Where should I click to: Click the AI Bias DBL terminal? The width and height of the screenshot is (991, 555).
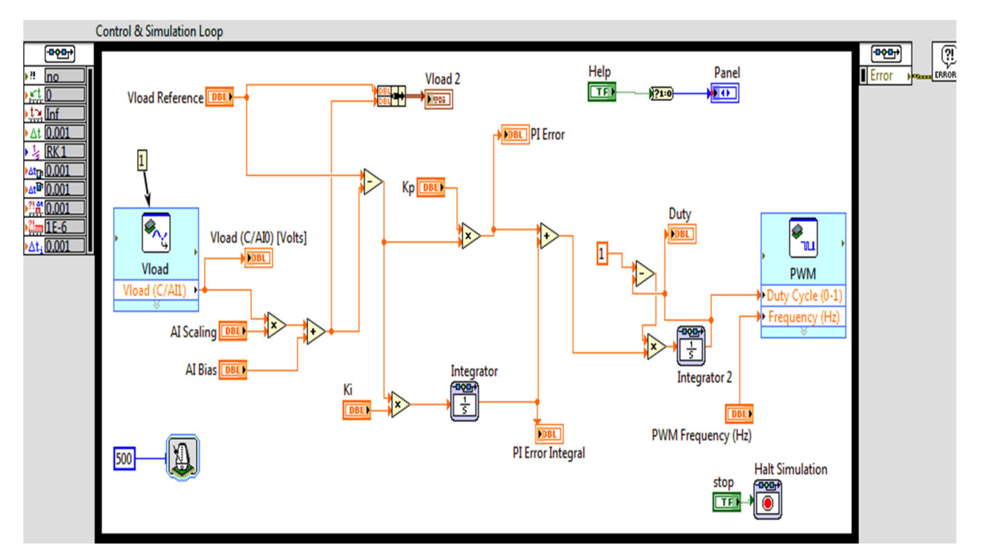(233, 370)
